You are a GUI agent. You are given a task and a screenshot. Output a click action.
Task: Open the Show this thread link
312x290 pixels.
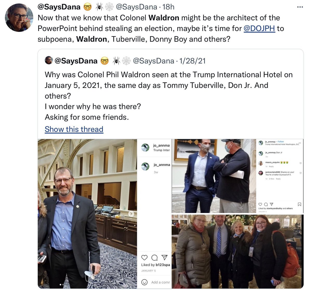pyautogui.click(x=74, y=129)
